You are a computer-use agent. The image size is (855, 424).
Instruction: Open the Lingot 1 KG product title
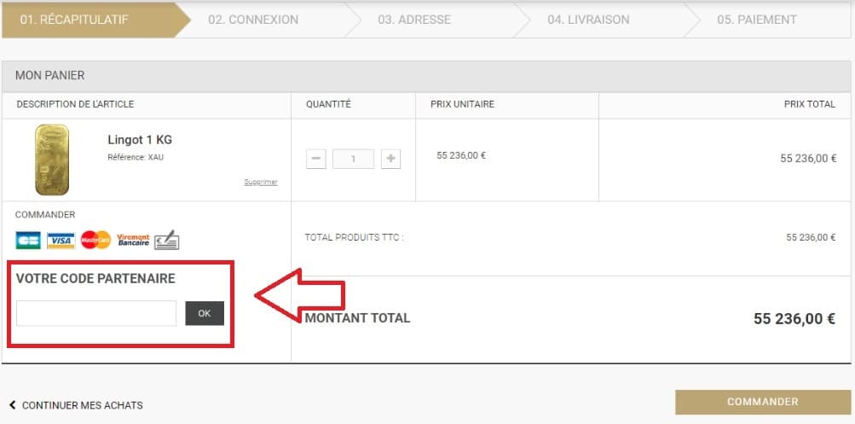point(140,140)
